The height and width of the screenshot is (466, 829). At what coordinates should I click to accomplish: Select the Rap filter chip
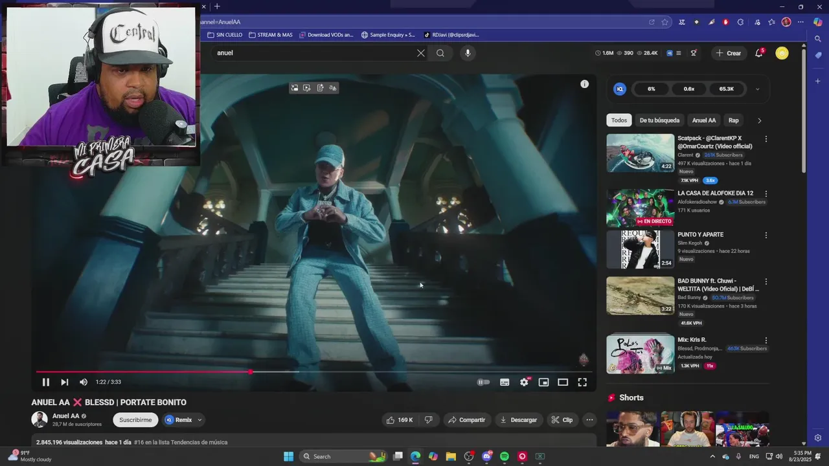[733, 120]
